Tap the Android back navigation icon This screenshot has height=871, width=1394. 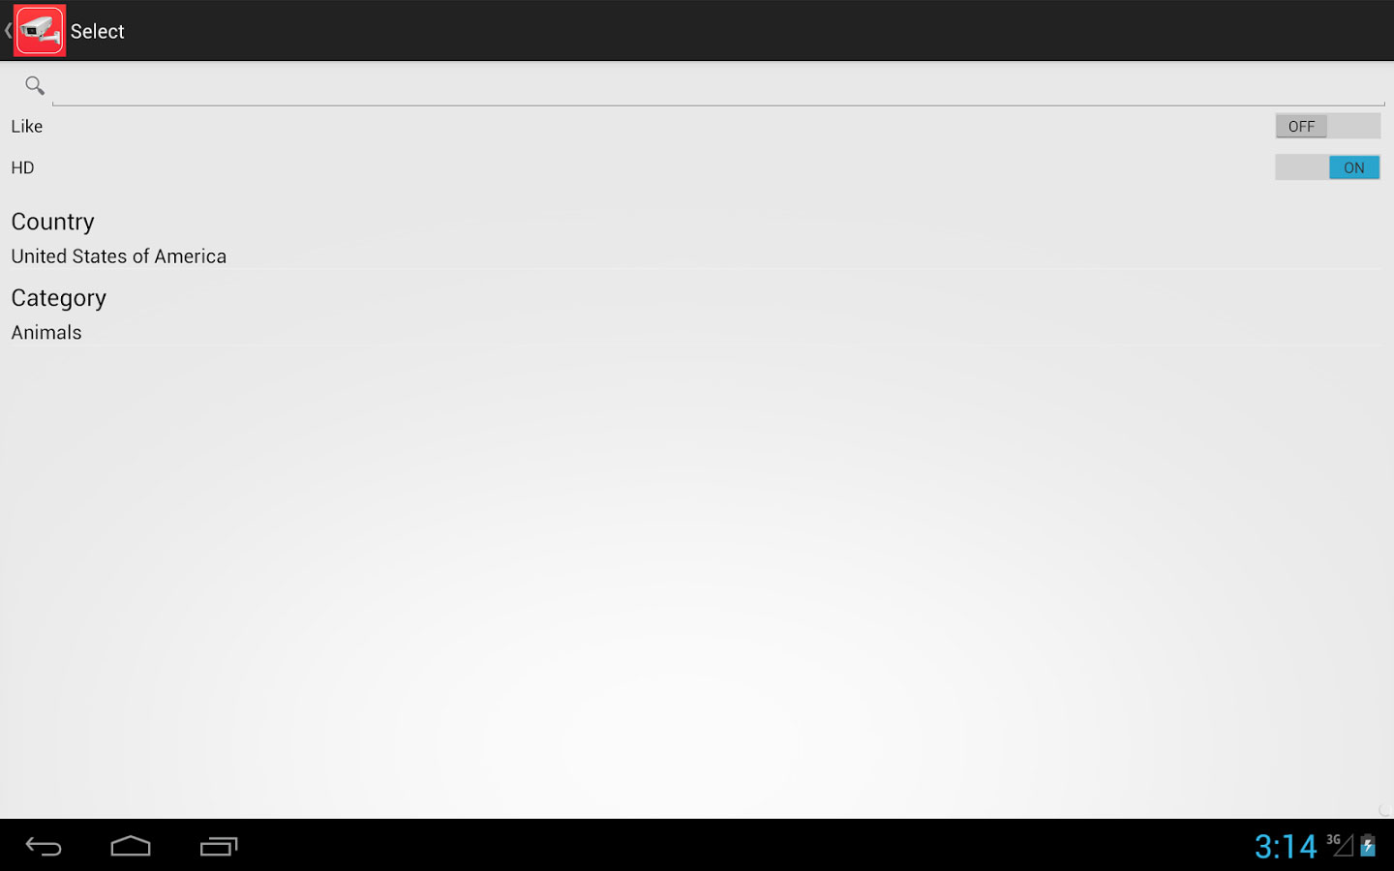tap(44, 847)
